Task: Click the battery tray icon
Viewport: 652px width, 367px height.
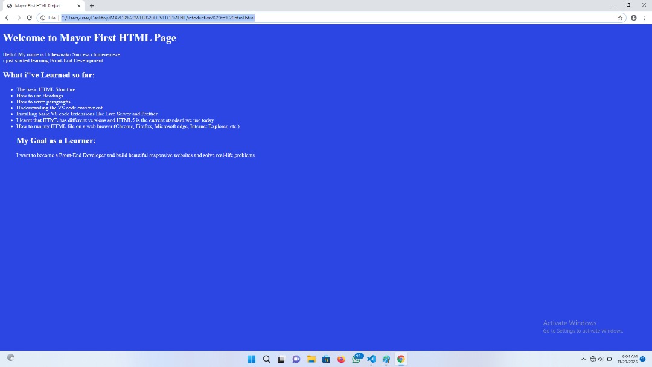Action: [610, 359]
